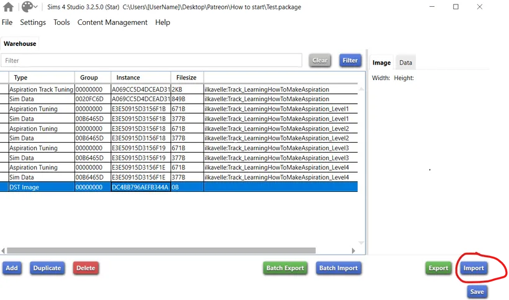Screen dimensions: 509x300
Task: Select the DST Image row
Action: click(x=179, y=187)
